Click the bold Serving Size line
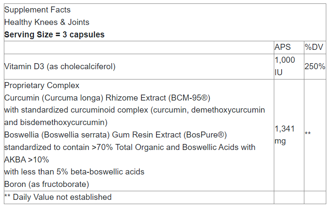Screen dimensions: 334x211 (x=54, y=35)
